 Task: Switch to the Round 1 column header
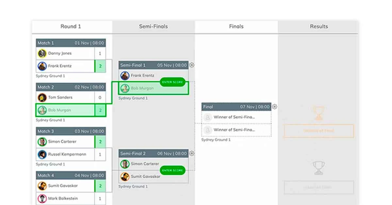click(x=71, y=26)
